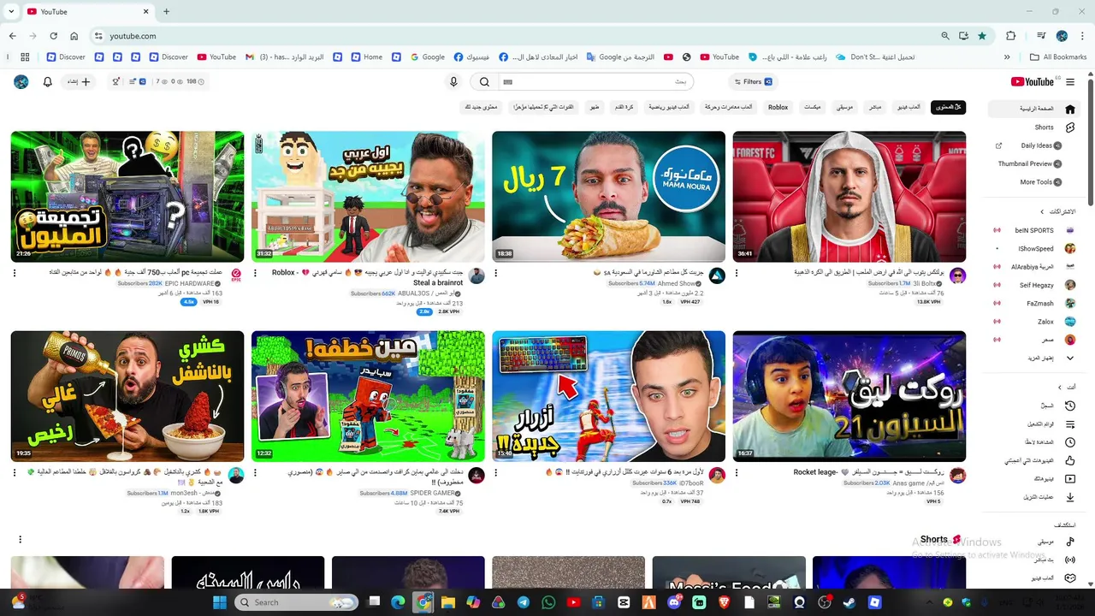
Task: Click the Create (+ إنشاء) button
Action: pos(79,82)
